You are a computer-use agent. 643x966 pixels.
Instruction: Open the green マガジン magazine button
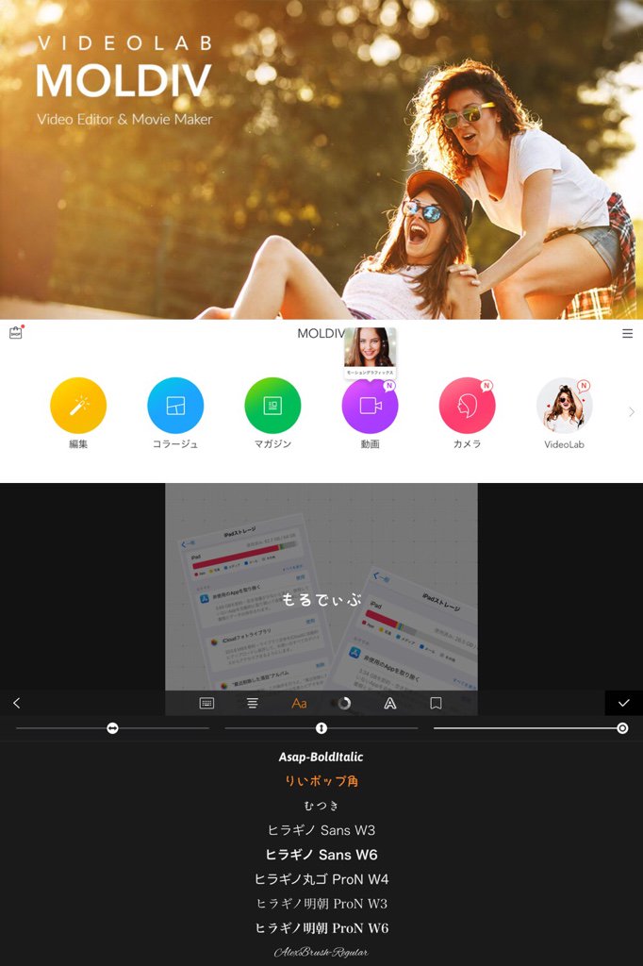click(x=272, y=406)
